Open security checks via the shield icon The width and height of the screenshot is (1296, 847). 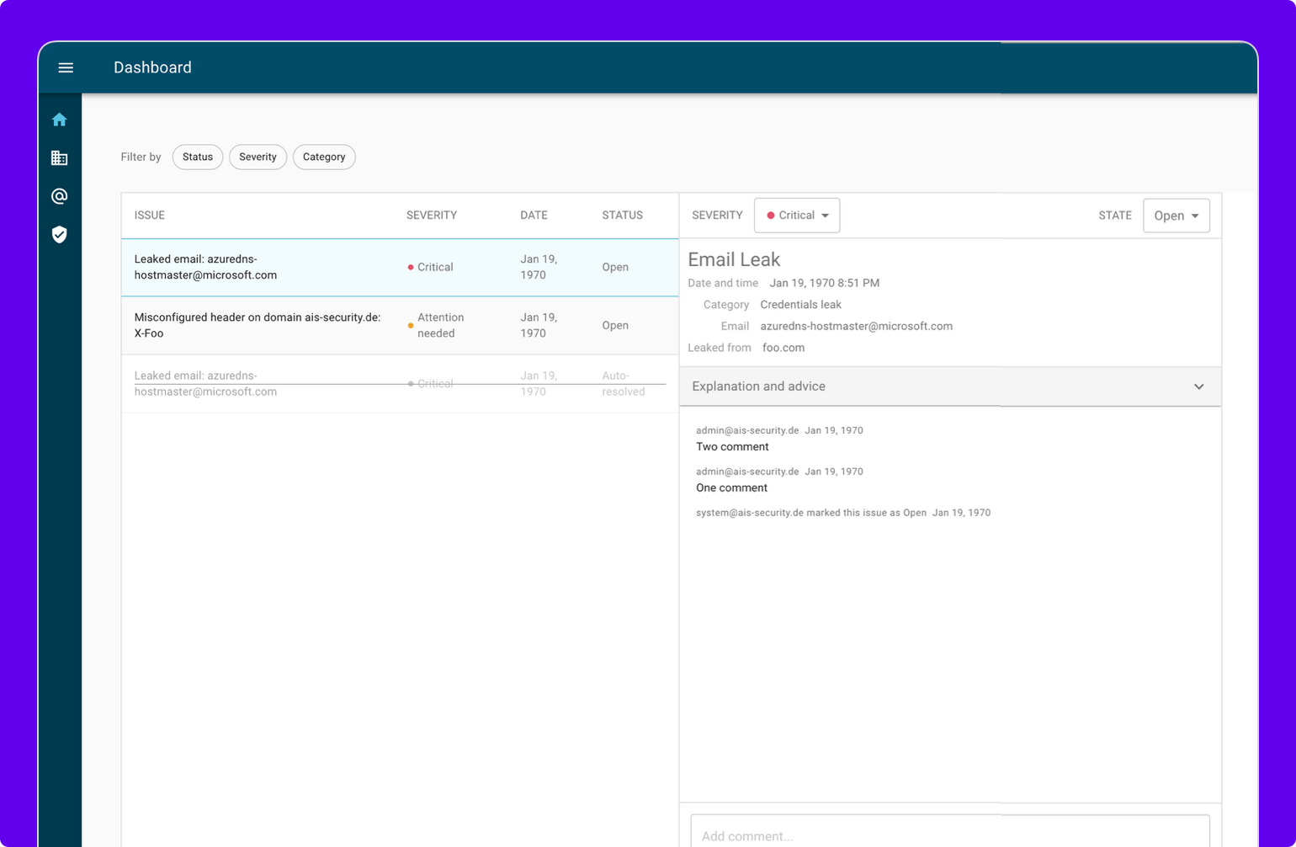click(59, 235)
